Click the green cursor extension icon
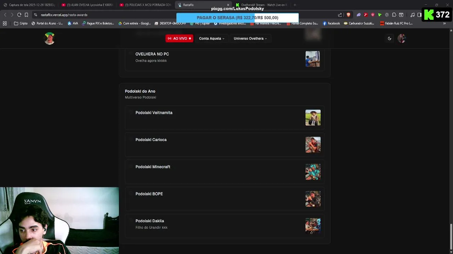This screenshot has height=254, width=453. pyautogui.click(x=380, y=15)
